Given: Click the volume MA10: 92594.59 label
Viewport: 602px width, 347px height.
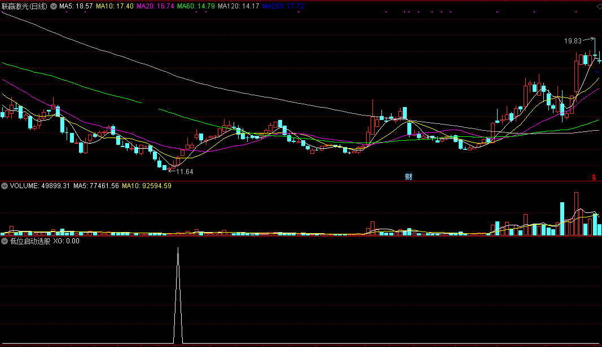Looking at the screenshot, I should coord(147,186).
